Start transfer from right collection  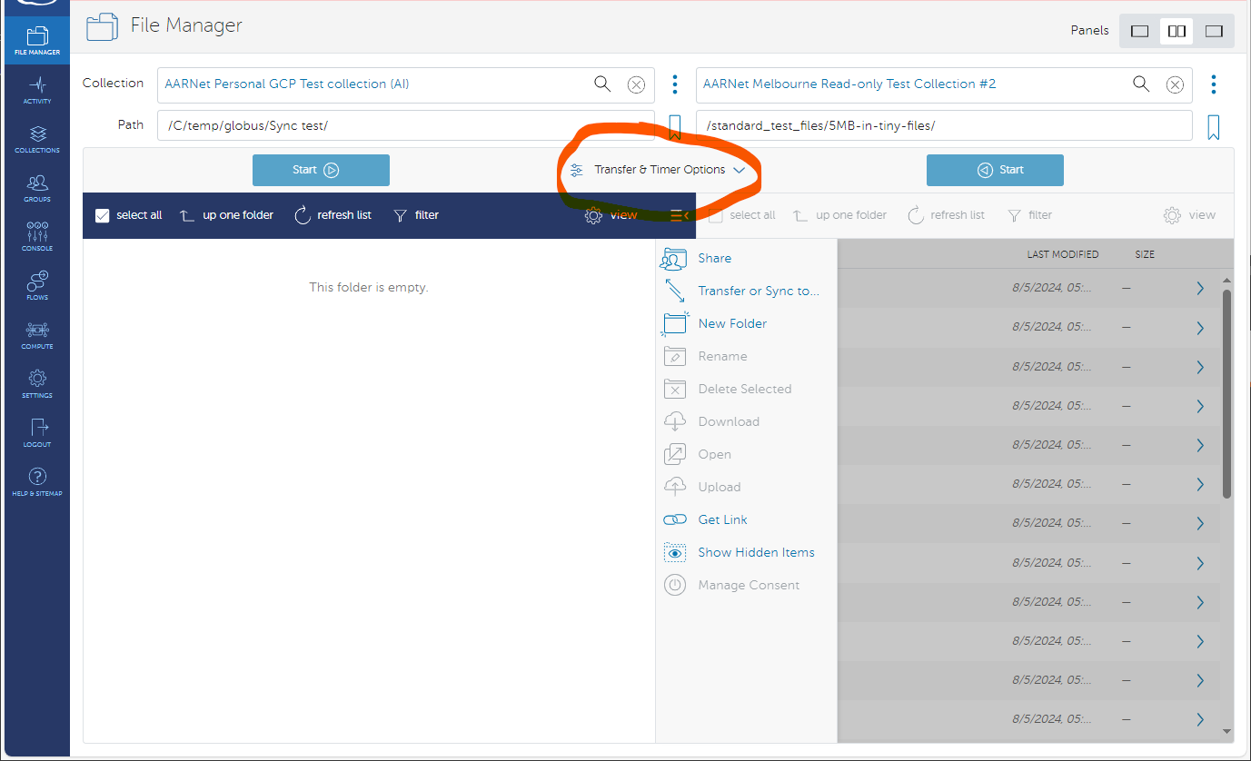click(995, 170)
